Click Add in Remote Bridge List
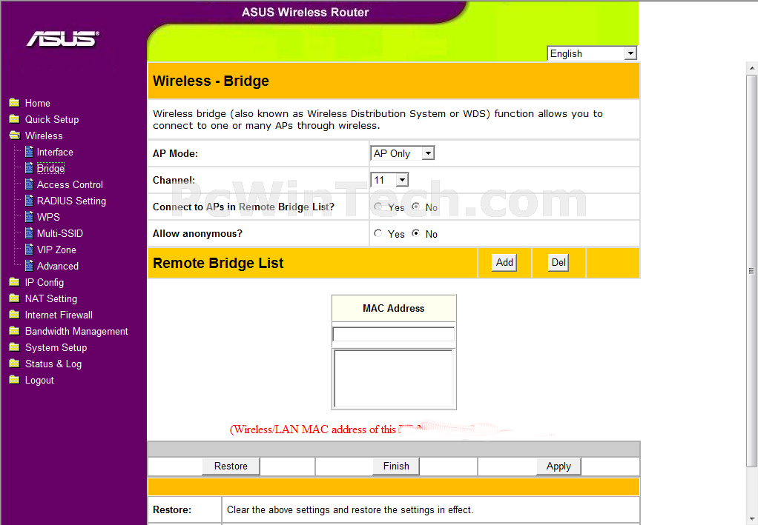This screenshot has width=758, height=525. point(504,262)
